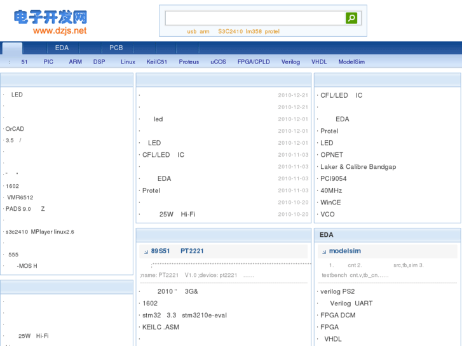
Task: Open the '1602' article in left list
Action: pos(12,186)
